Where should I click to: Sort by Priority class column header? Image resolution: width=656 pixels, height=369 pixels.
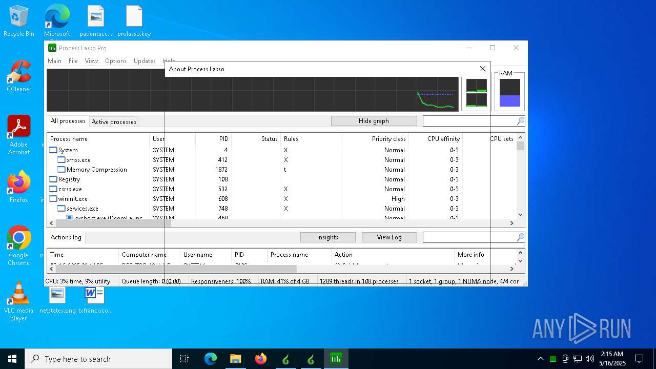[375, 139]
